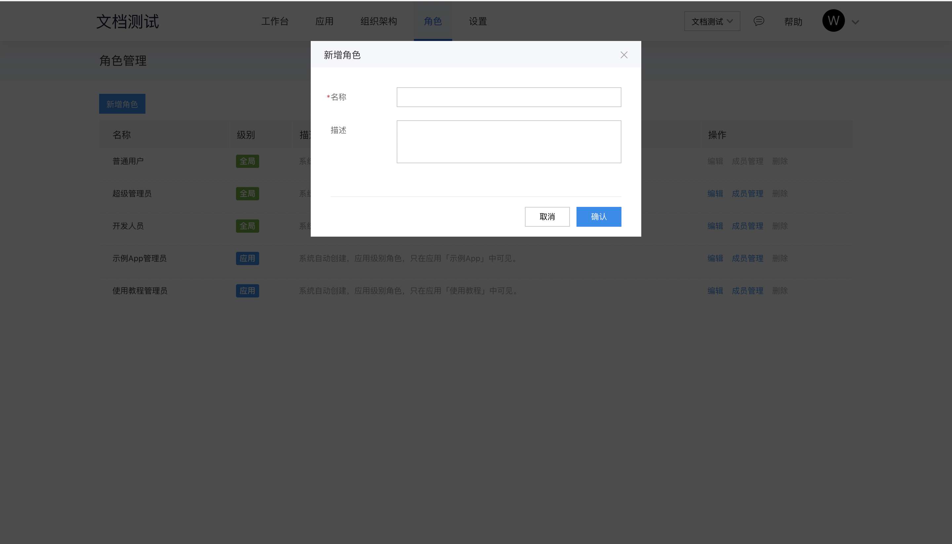Click 删除 for 示例App管理员
952x544 pixels.
click(780, 258)
